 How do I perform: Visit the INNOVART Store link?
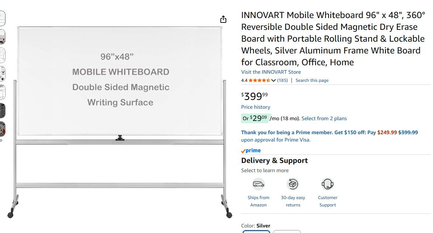(271, 72)
